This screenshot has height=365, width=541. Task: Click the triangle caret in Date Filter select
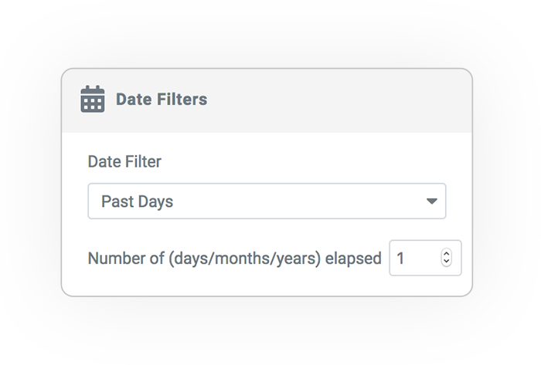pyautogui.click(x=431, y=201)
